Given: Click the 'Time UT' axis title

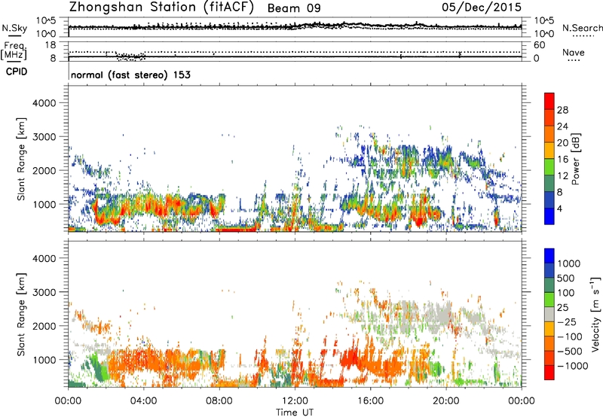Looking at the screenshot, I should 295,412.
